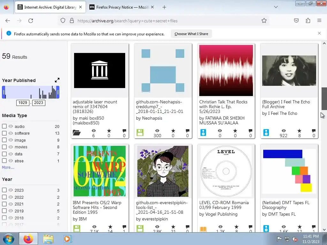Switch to the Internet Archive tab

tap(50, 7)
